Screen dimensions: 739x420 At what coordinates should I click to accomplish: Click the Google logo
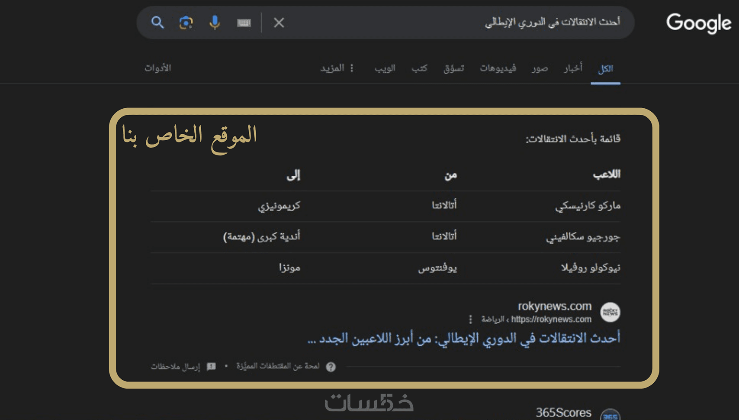coord(699,23)
